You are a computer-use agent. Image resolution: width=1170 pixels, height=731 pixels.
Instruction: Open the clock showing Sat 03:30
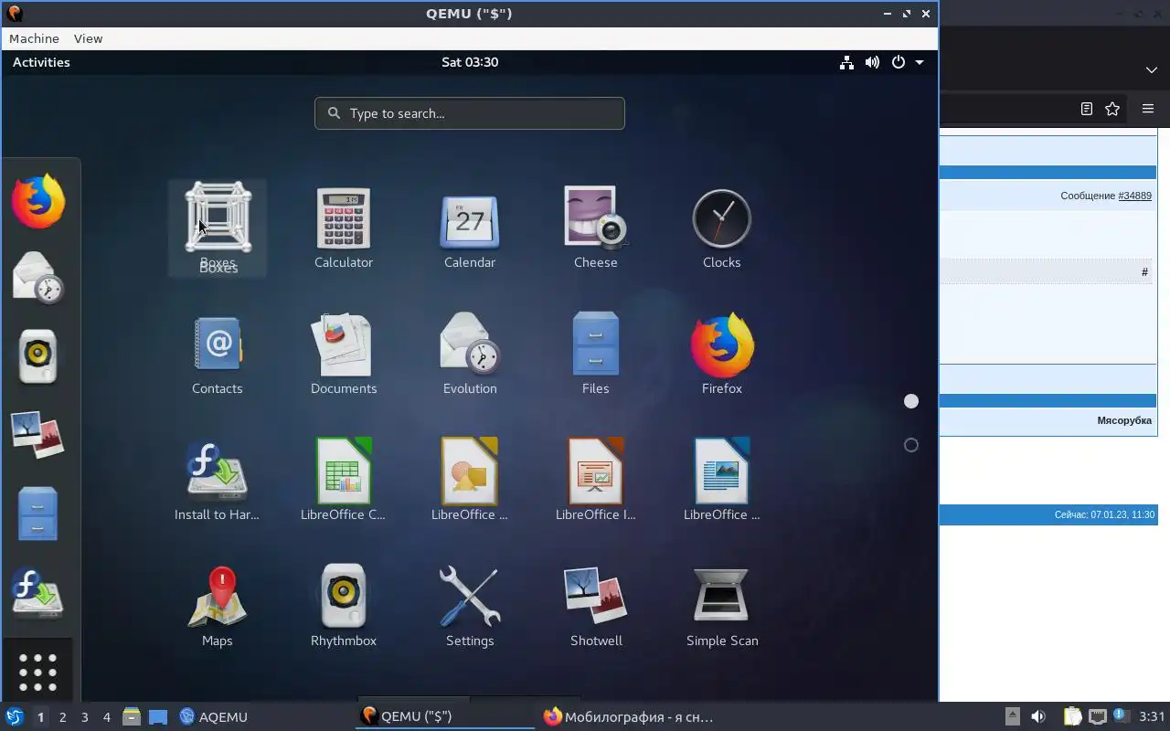click(x=470, y=62)
